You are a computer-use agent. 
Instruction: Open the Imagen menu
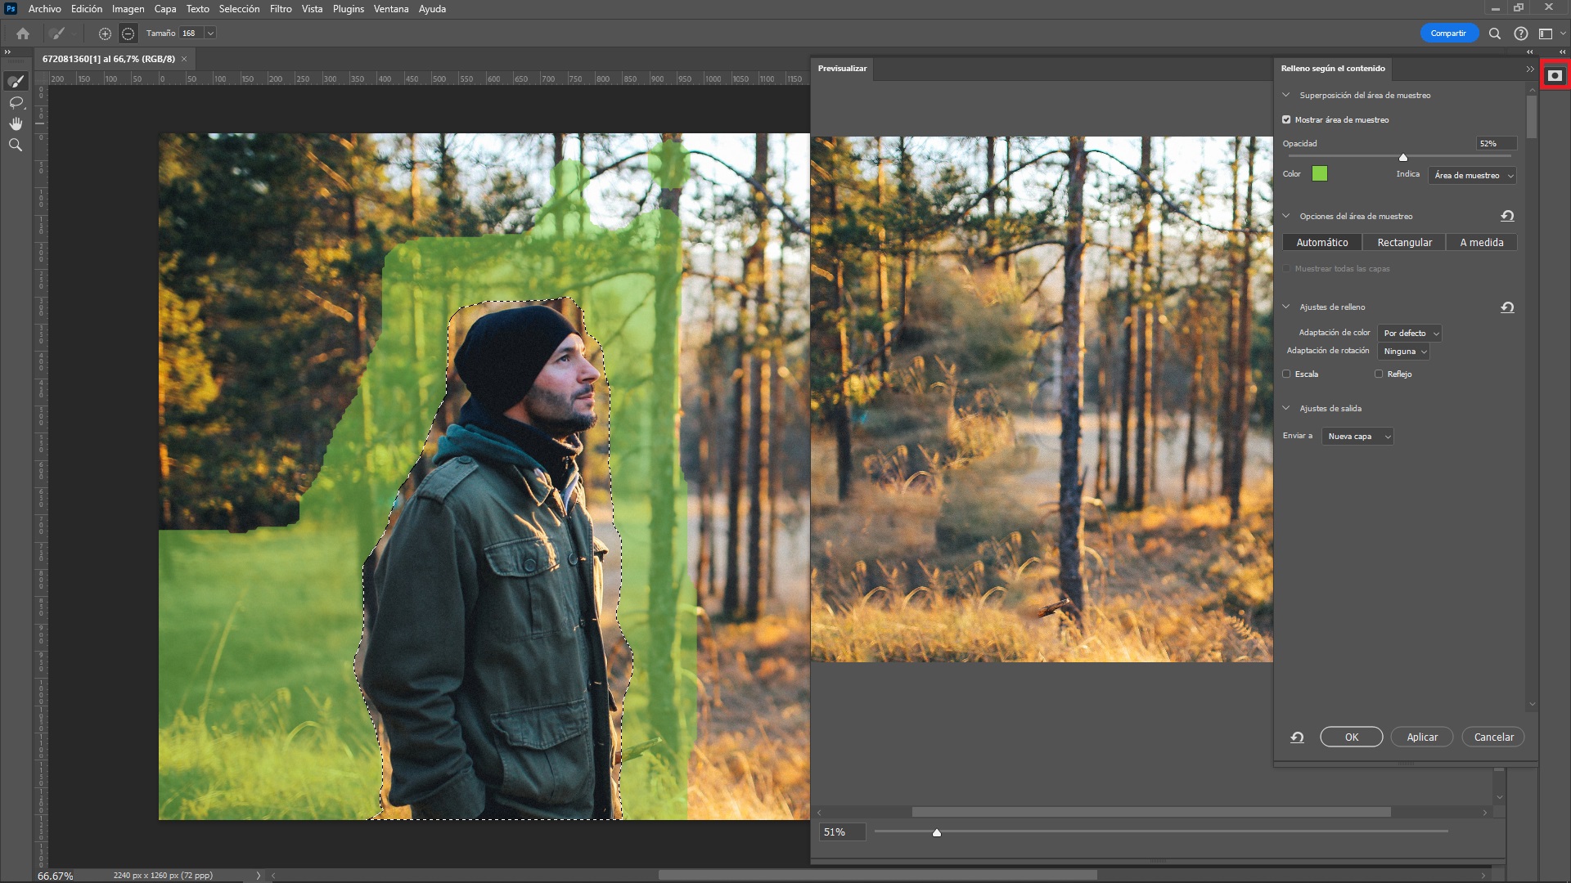[x=128, y=9]
